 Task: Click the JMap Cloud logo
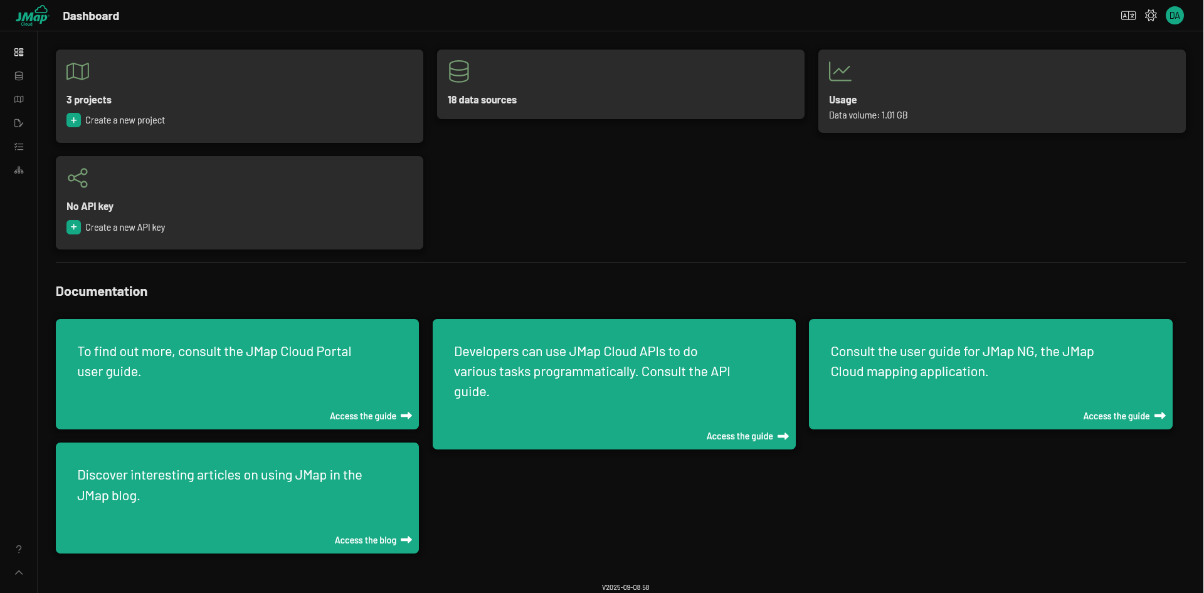pyautogui.click(x=32, y=16)
